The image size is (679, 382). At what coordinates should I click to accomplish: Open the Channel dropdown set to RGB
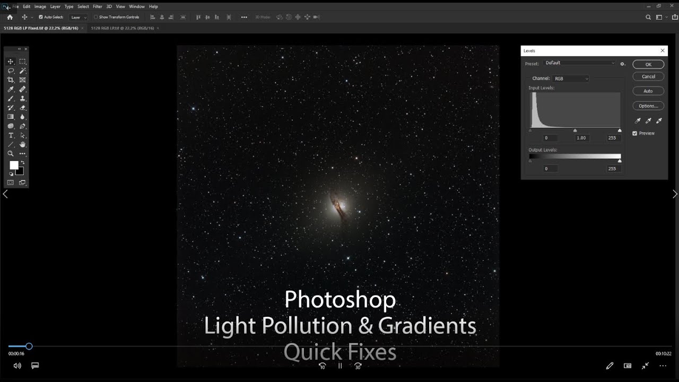tap(571, 79)
